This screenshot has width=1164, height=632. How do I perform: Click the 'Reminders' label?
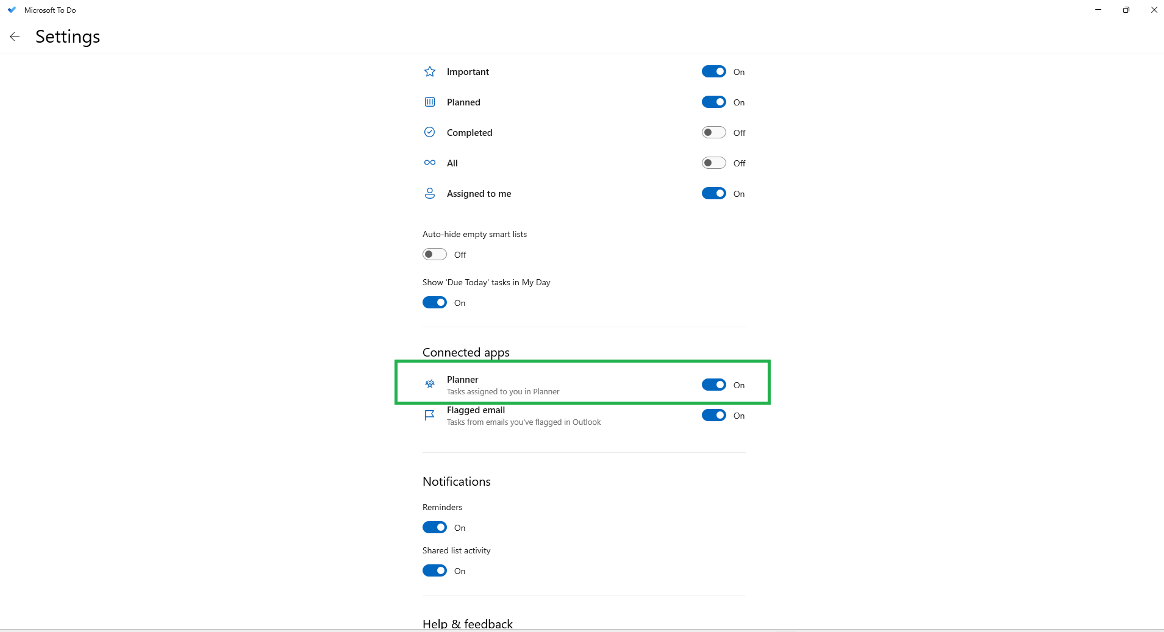(x=442, y=507)
